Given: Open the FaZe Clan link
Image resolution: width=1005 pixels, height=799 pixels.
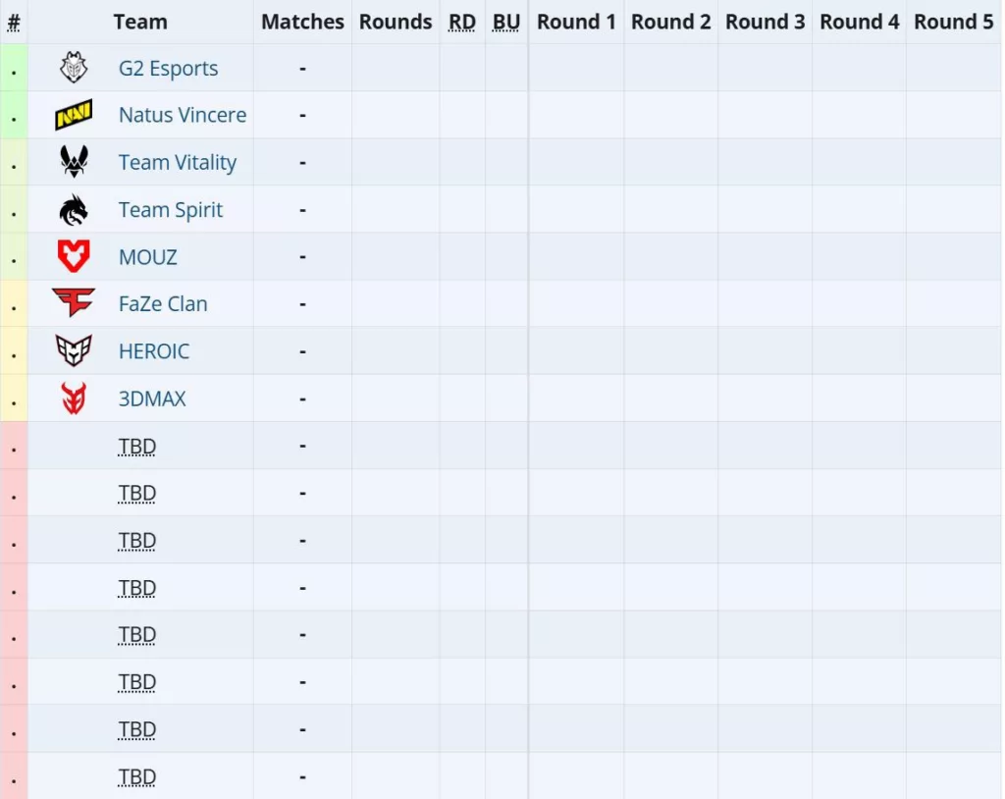Looking at the screenshot, I should click(163, 304).
